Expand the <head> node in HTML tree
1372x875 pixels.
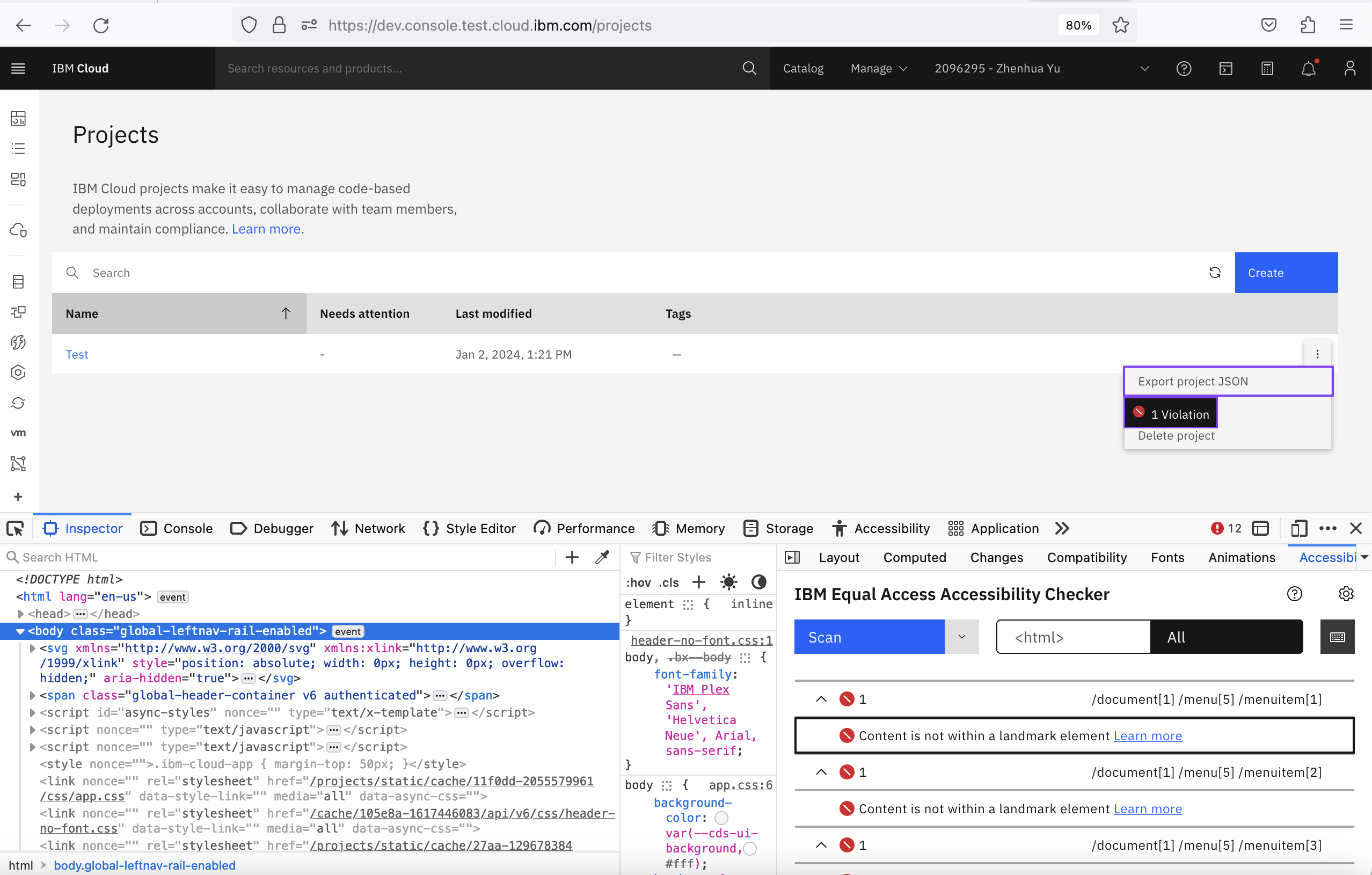coord(20,614)
